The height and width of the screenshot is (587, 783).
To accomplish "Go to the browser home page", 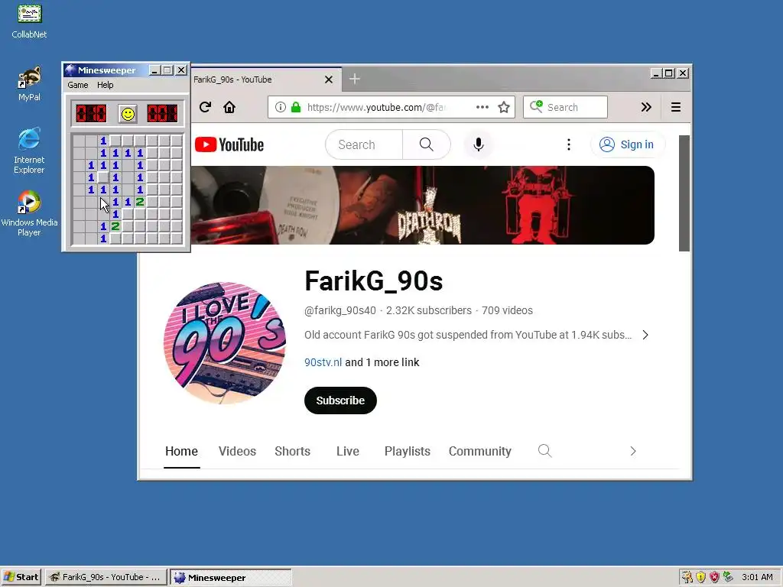I will (229, 107).
